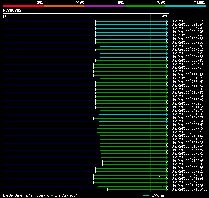Click the cyan alignment bar for UniRef100_B9GMZ2

pyautogui.click(x=131, y=39)
